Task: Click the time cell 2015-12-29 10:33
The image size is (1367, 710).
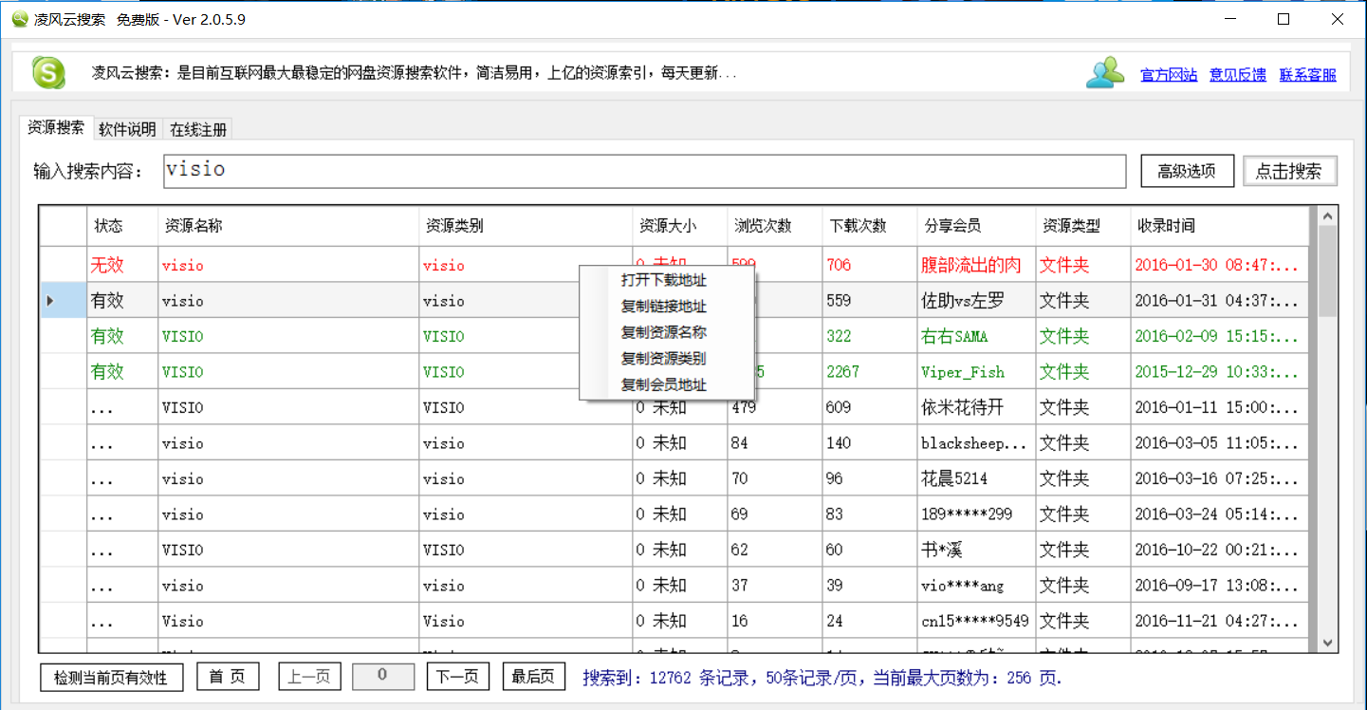Action: [1219, 372]
